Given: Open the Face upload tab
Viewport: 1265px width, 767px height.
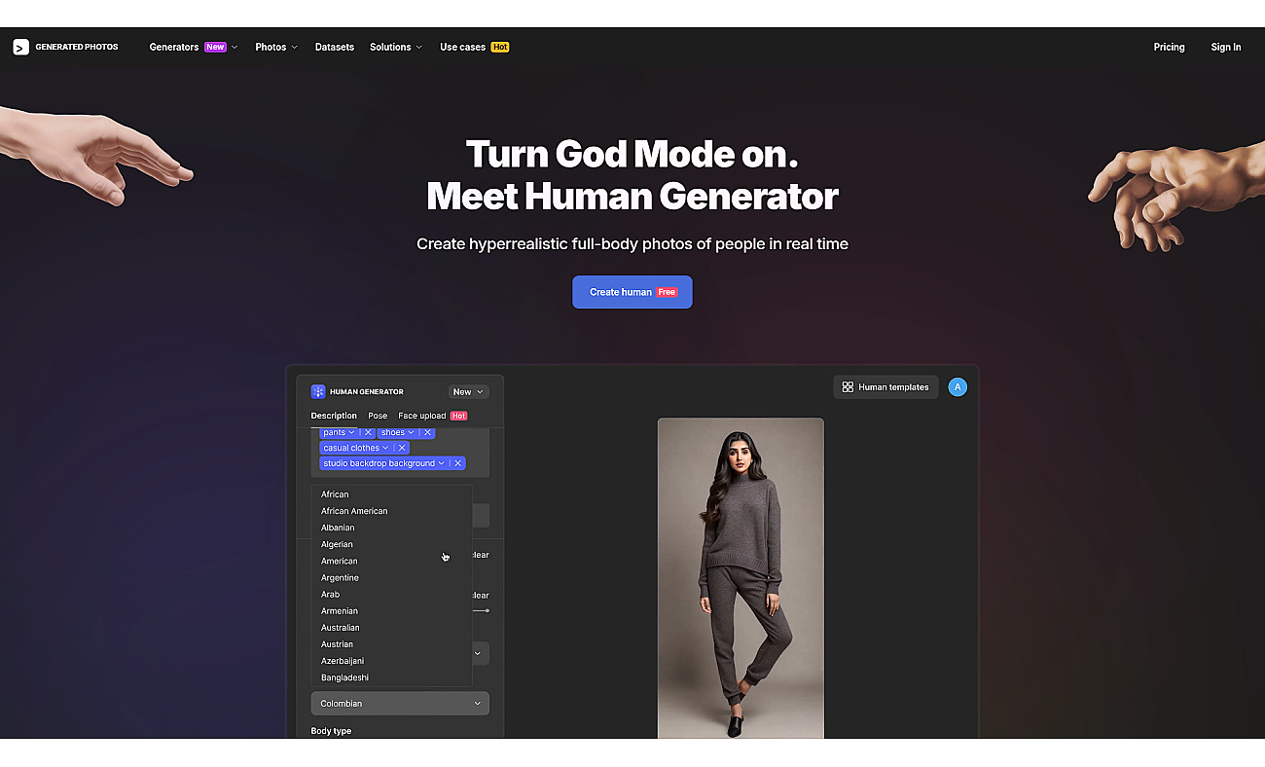Looking at the screenshot, I should [433, 416].
